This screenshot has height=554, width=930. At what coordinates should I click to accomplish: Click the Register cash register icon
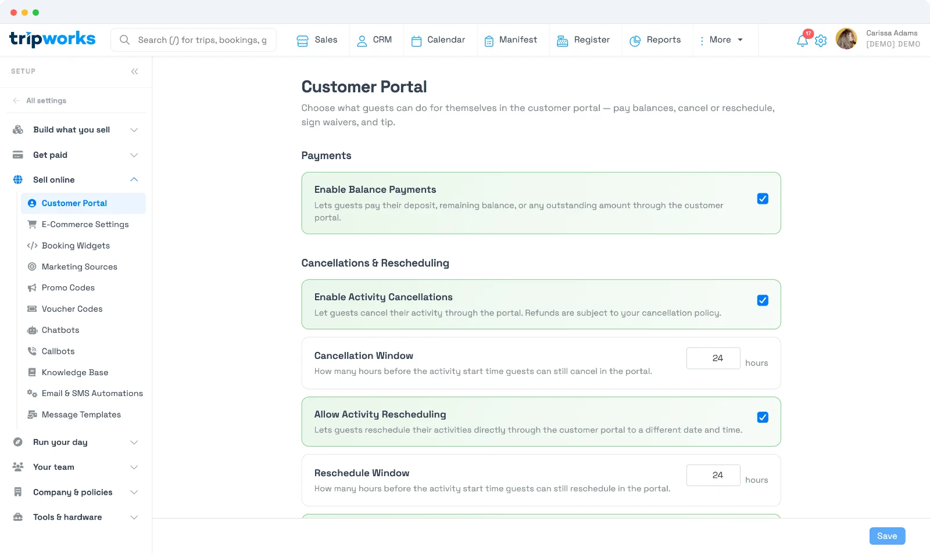(x=562, y=41)
